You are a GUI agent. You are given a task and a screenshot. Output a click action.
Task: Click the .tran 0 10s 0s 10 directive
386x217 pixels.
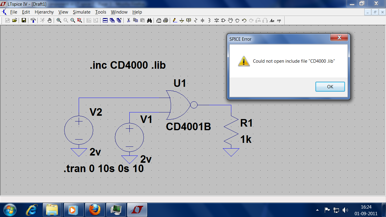tap(104, 168)
